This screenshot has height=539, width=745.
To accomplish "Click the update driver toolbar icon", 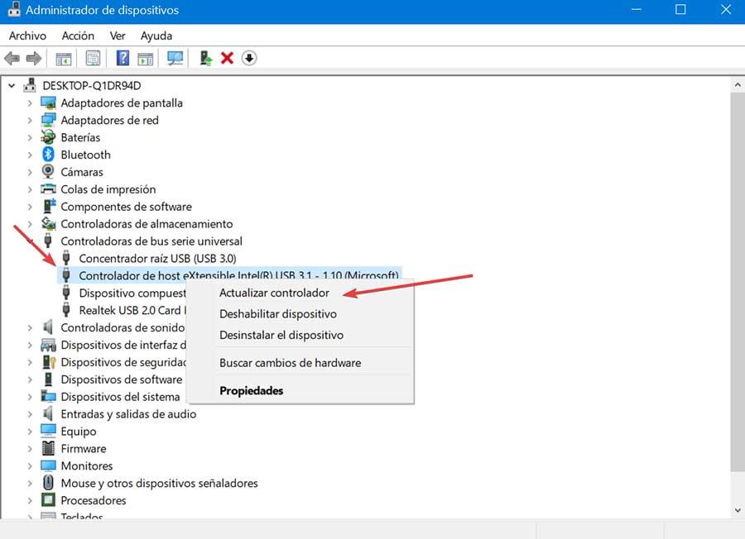I will click(x=205, y=58).
